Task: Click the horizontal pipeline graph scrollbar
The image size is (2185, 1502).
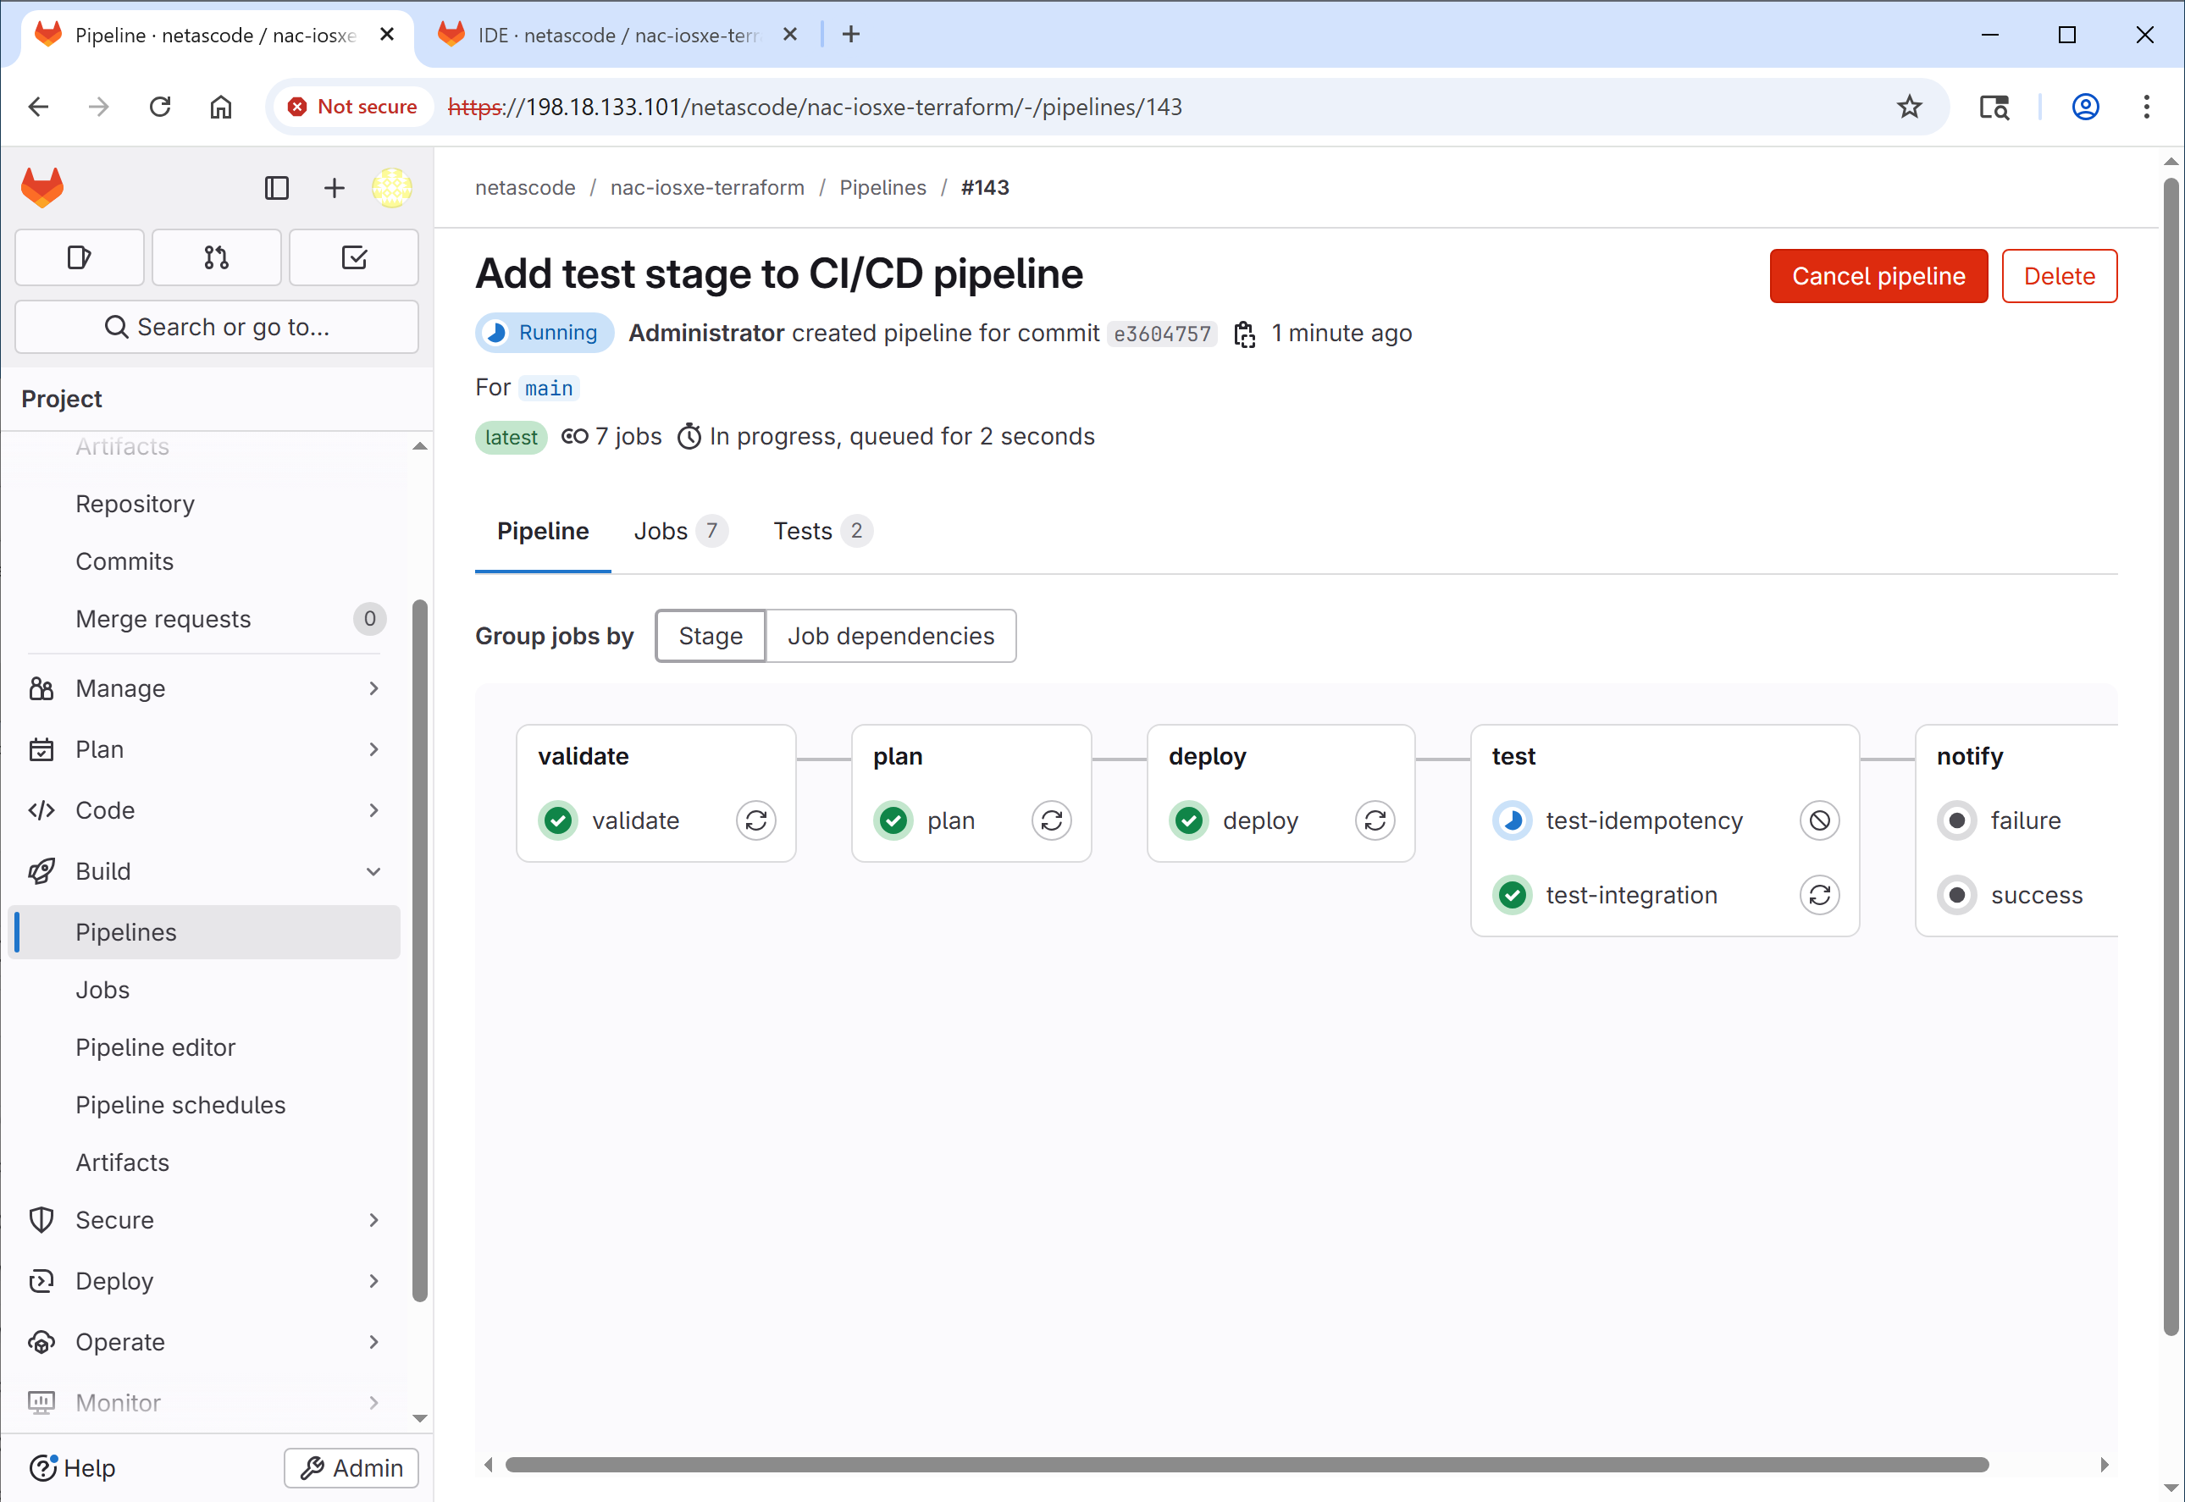Action: pos(1247,1465)
